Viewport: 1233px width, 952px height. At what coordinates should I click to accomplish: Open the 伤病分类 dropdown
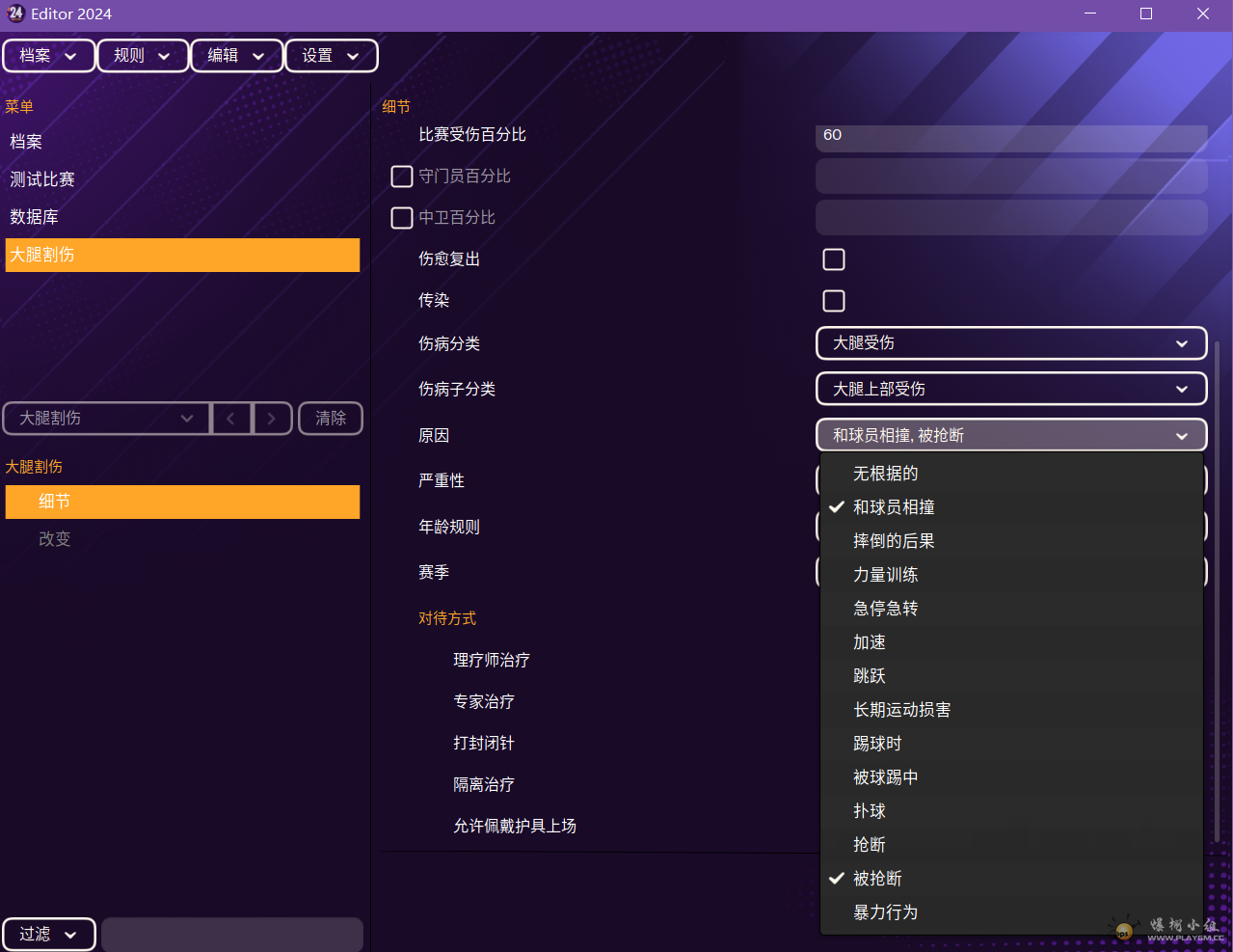[1010, 343]
